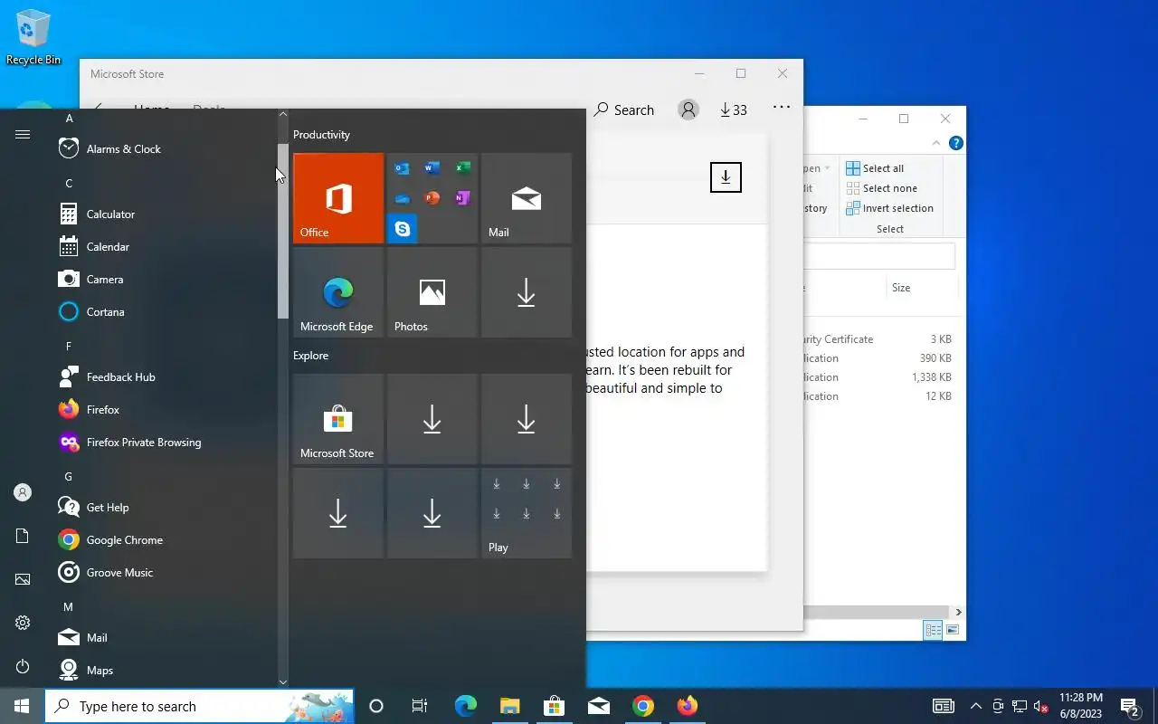Click the Windows Start button on taskbar

coord(22,706)
